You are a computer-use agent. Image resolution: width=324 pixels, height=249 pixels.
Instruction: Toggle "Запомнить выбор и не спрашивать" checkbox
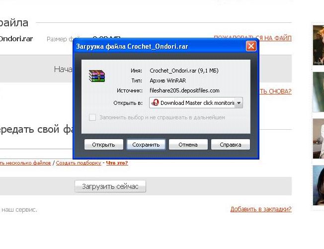point(92,117)
